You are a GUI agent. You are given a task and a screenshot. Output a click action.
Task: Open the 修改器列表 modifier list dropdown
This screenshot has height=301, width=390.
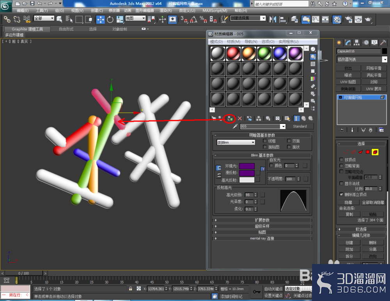tap(362, 59)
